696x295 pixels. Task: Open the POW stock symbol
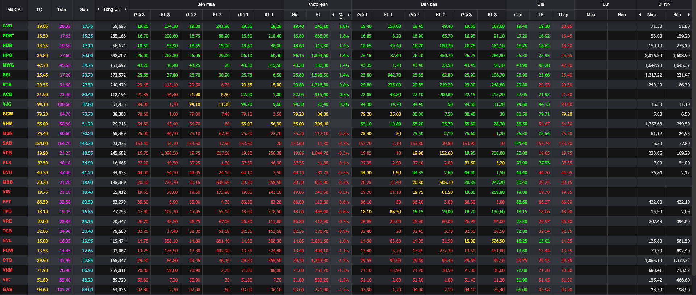[8, 251]
